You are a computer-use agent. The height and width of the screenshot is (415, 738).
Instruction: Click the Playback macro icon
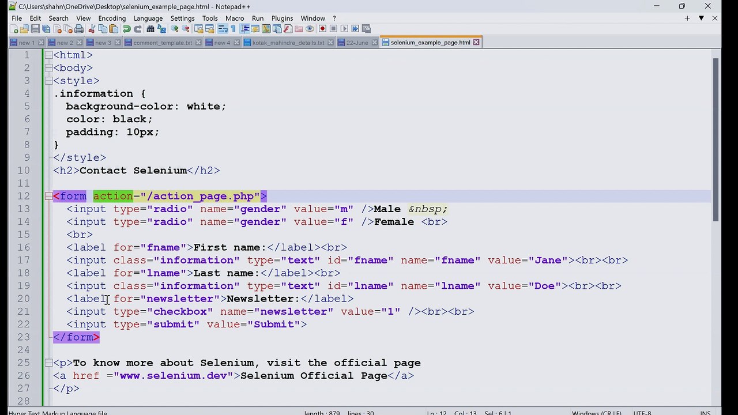344,29
